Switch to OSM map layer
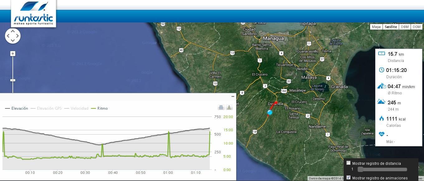This screenshot has height=181, width=424. (x=404, y=27)
